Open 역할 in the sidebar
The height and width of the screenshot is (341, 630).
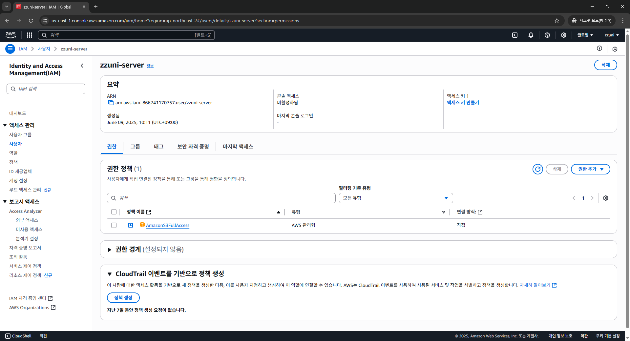pos(13,153)
